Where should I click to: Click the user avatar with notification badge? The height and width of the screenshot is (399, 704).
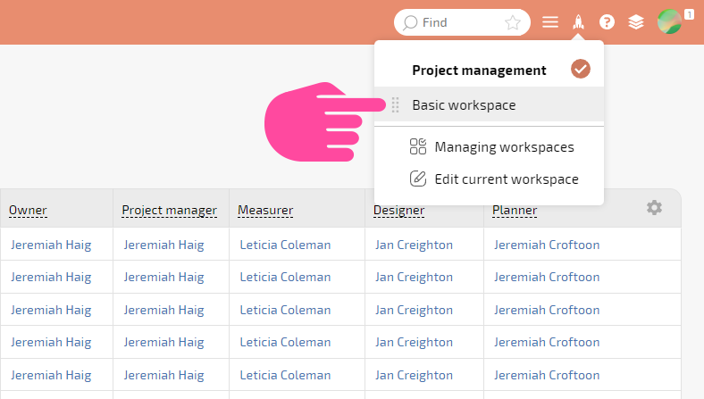point(669,21)
